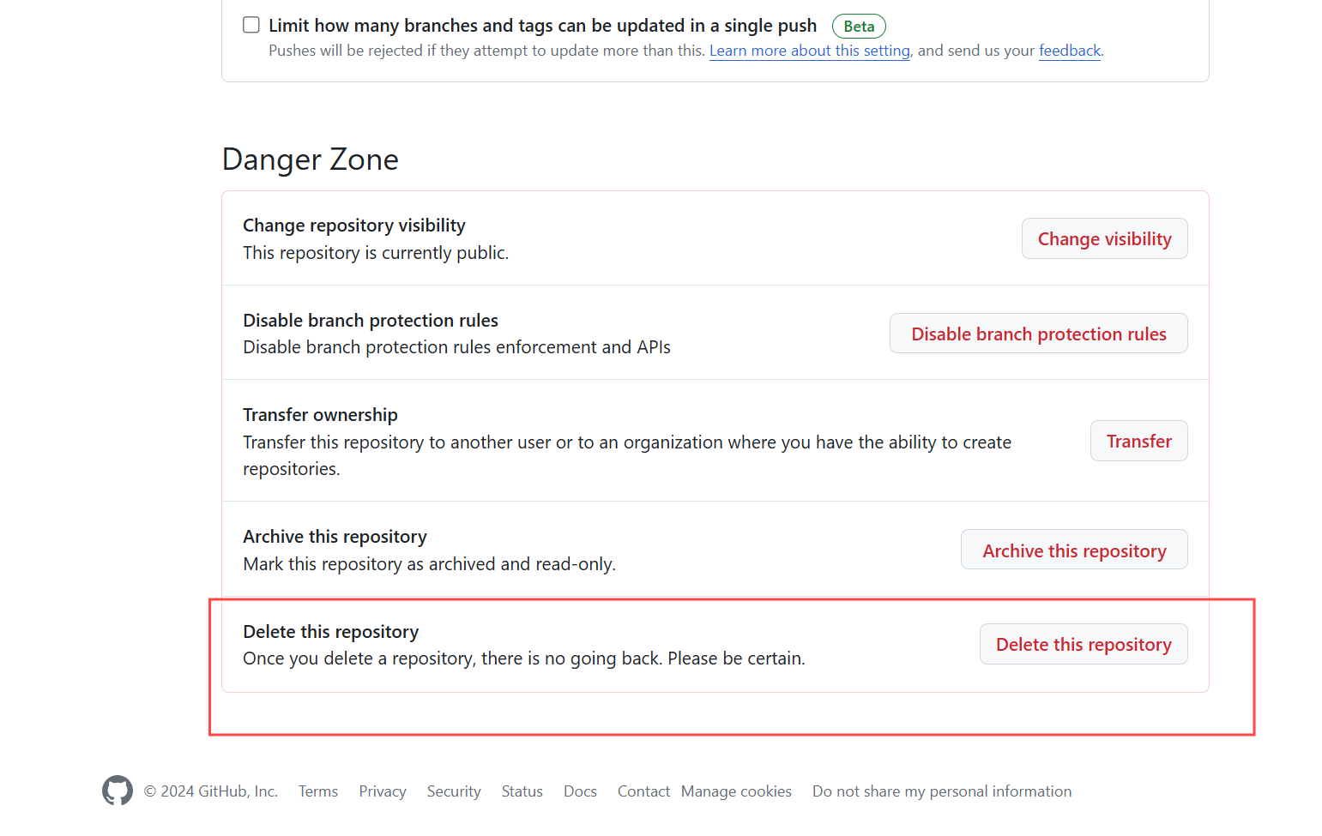
Task: Click the 'Limit how many branches' label text
Action: [542, 26]
